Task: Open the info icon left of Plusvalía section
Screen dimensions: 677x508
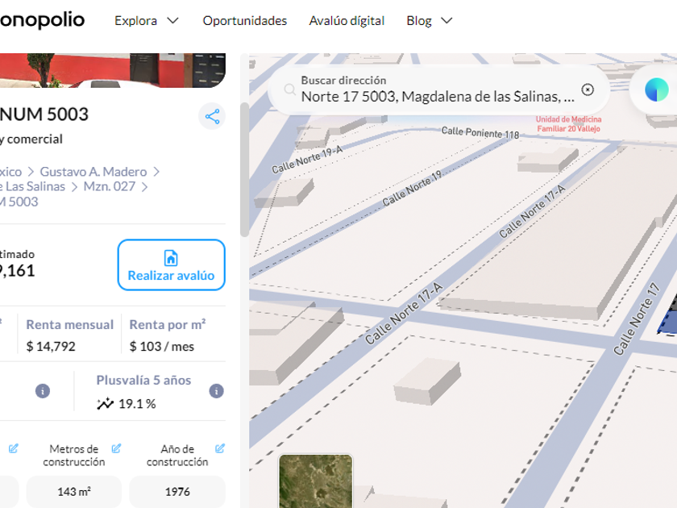Action: (42, 391)
